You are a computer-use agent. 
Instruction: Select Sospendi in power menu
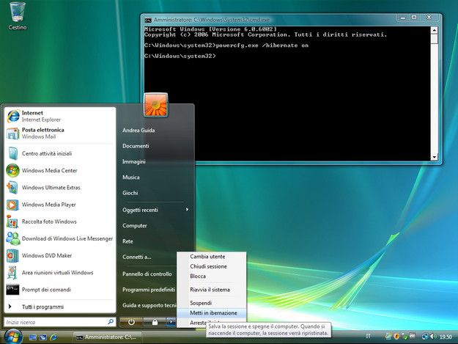(212, 303)
